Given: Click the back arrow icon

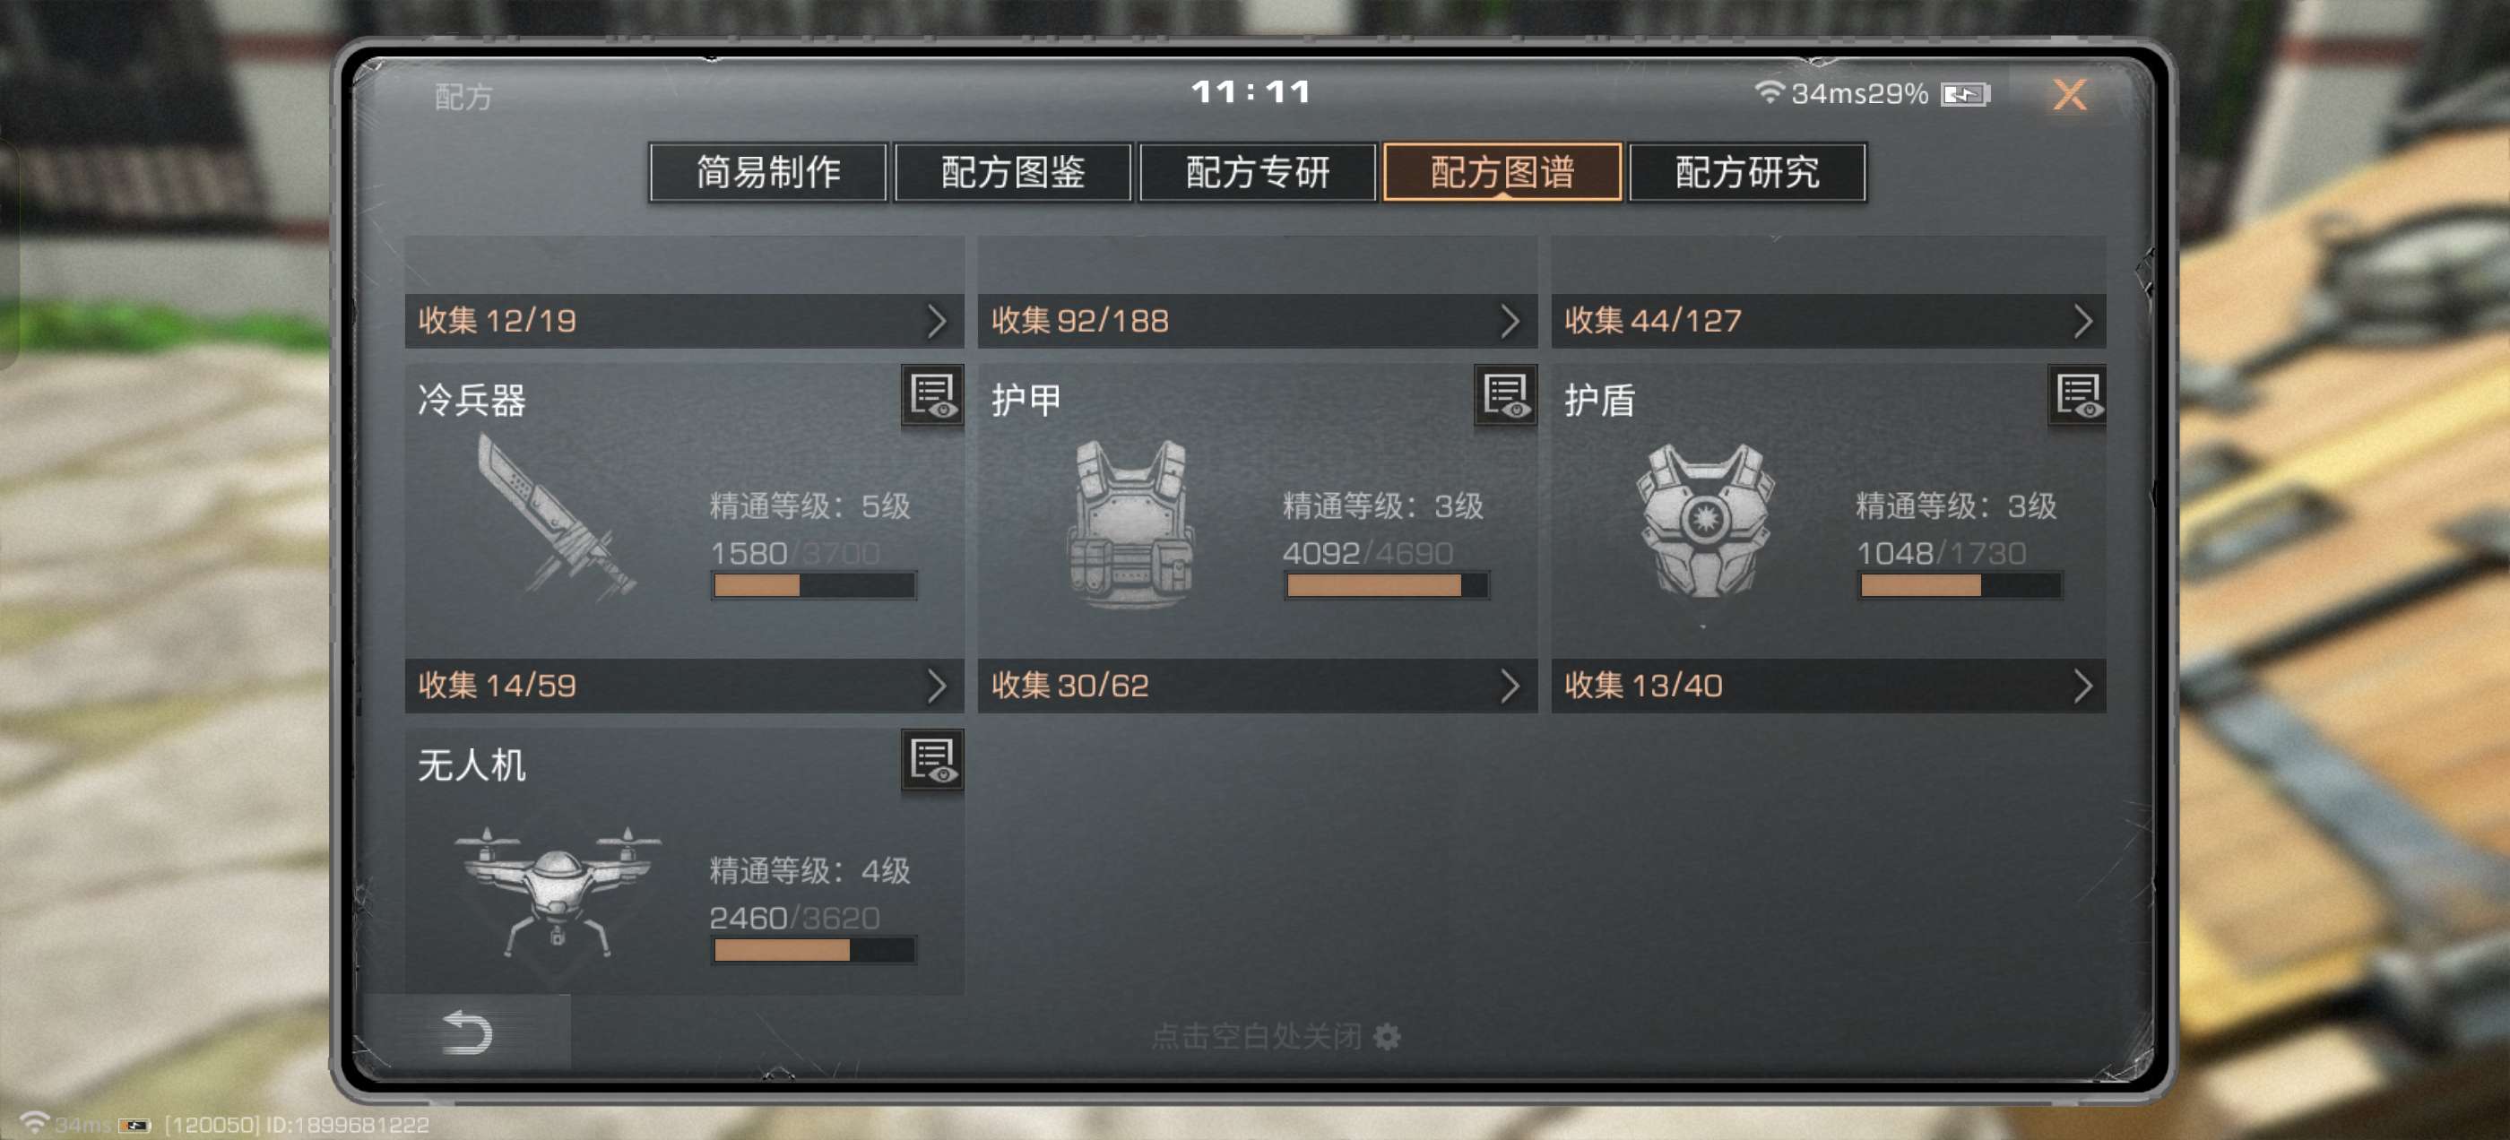Looking at the screenshot, I should (x=467, y=1032).
